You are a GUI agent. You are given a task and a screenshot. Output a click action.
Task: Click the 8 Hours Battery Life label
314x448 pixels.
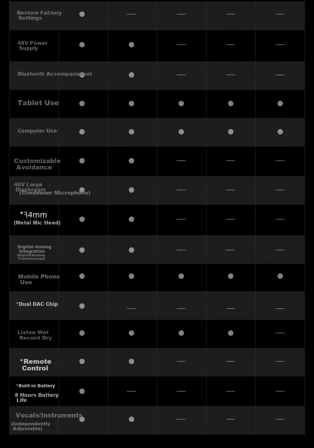pos(36,397)
